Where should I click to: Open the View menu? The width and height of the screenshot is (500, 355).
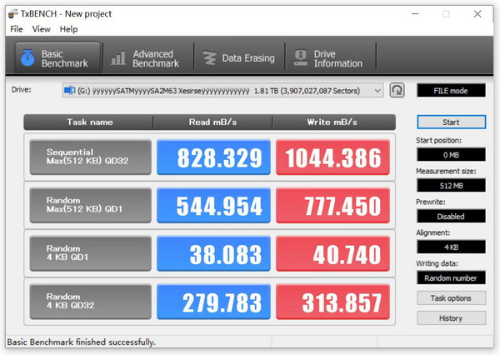(x=41, y=29)
